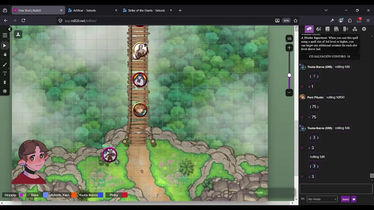Click the Yuuta-Ikaros player name

88,195
